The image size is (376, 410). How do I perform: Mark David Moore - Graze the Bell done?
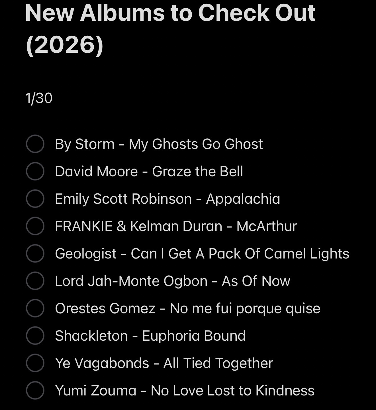click(35, 171)
